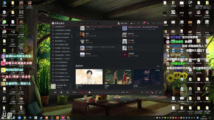
Task: Open the VIP membership badge
Action: (x=131, y=23)
